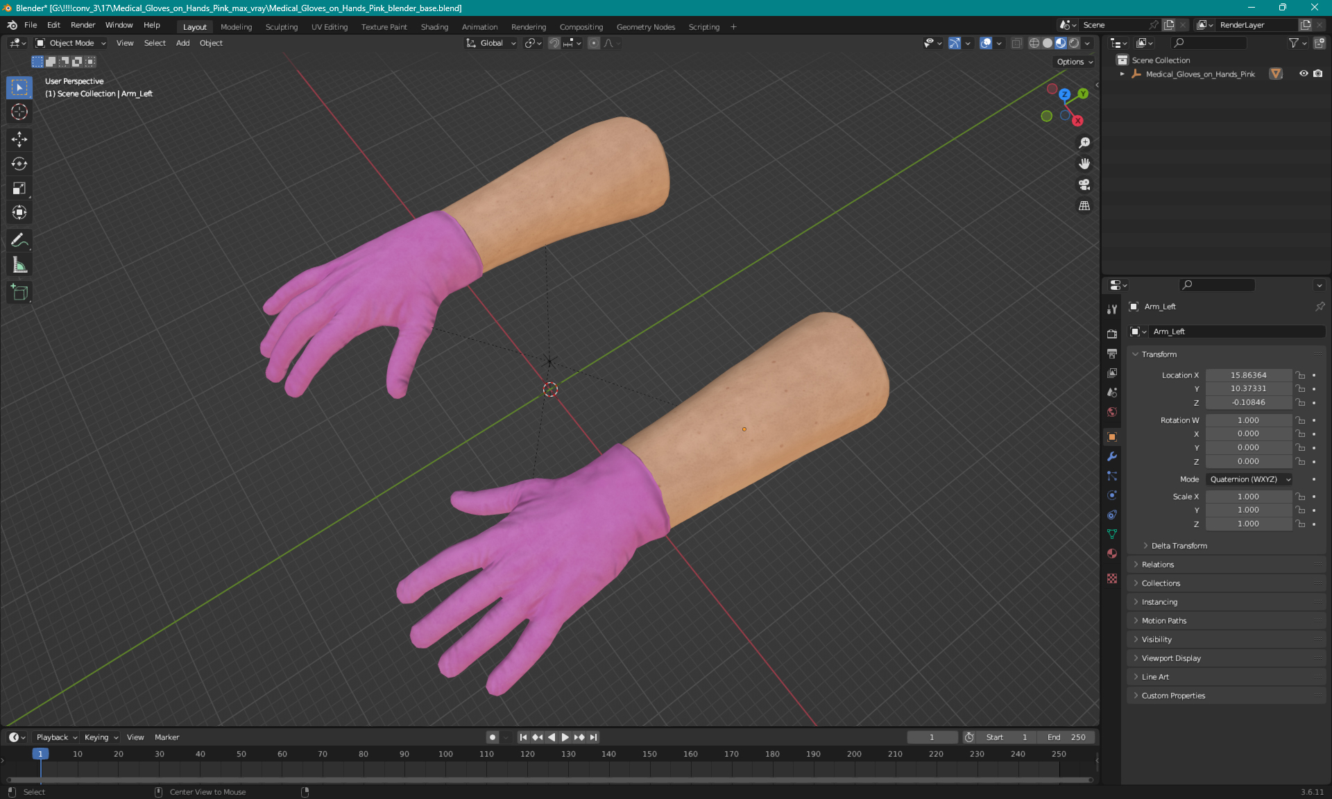Open the Physics properties tab

[1112, 495]
